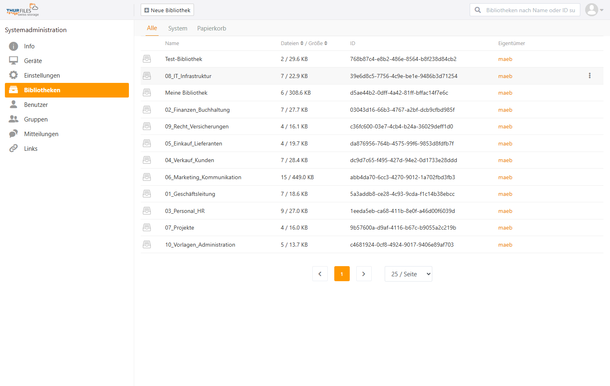Click the Mitteilungen chat bubbles icon
Viewport: 610px width, 386px height.
pos(13,134)
